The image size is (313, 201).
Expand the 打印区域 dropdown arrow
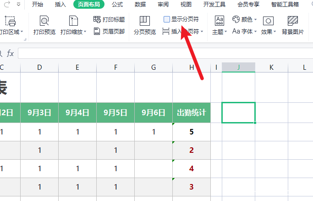pyautogui.click(x=22, y=32)
